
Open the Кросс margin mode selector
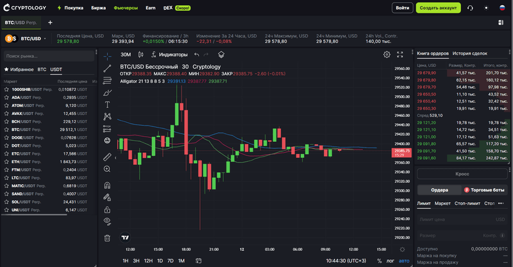pos(462,174)
